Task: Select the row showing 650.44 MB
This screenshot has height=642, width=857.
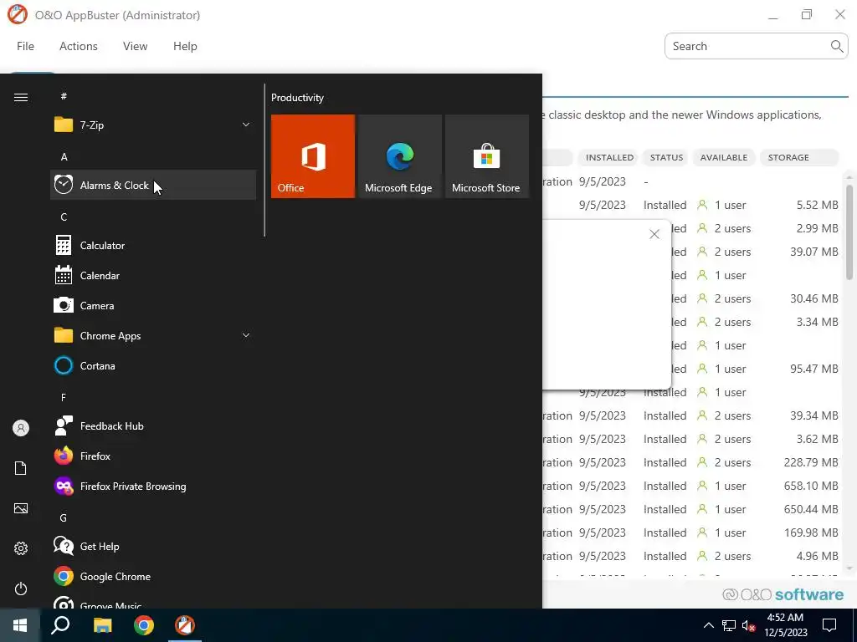Action: (x=691, y=509)
